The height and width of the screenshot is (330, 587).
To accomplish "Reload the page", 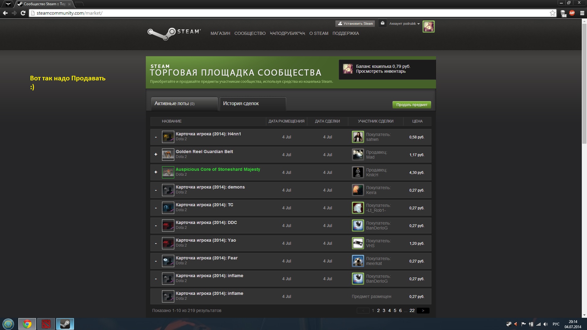I will pos(23,13).
